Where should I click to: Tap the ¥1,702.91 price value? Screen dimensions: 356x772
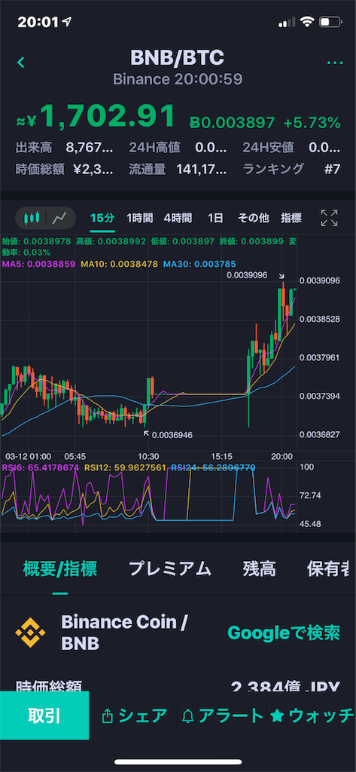96,117
